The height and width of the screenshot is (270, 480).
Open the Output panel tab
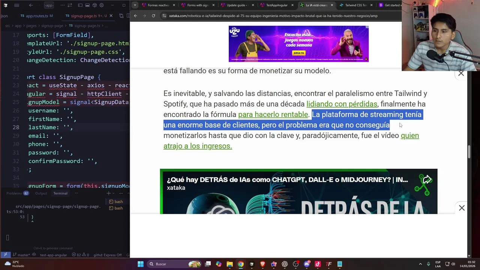tap(41, 193)
